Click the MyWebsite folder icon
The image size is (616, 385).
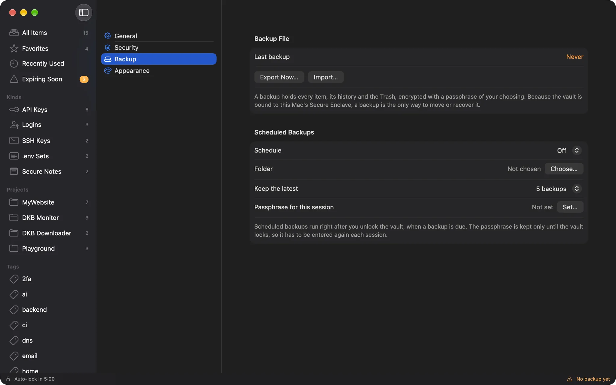pos(14,202)
